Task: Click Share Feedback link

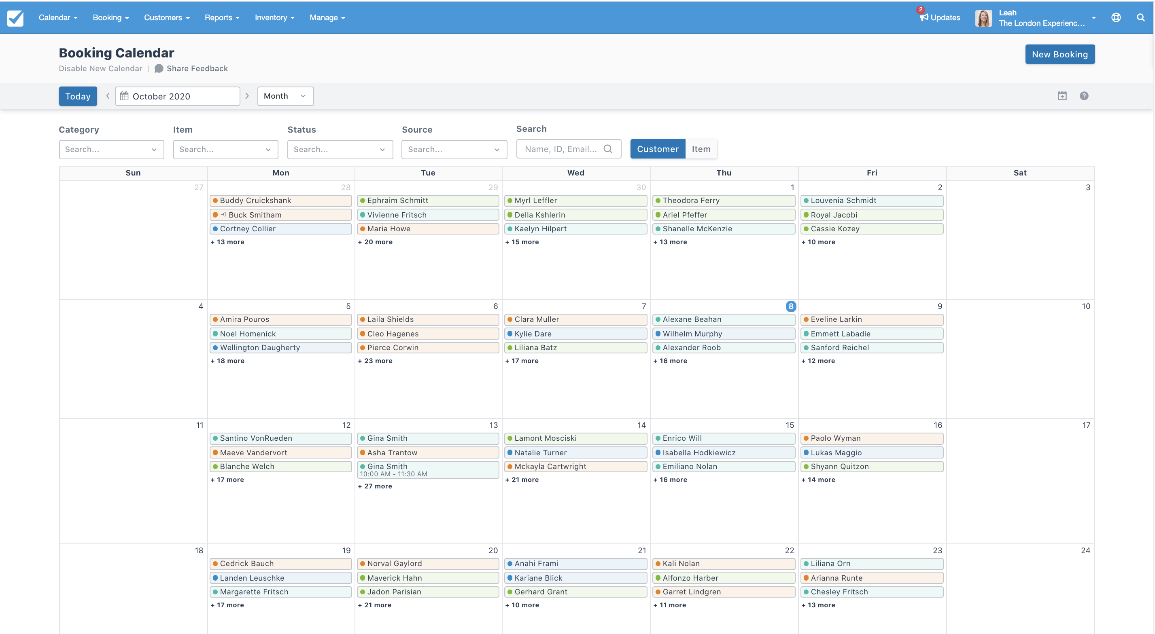Action: pyautogui.click(x=197, y=69)
